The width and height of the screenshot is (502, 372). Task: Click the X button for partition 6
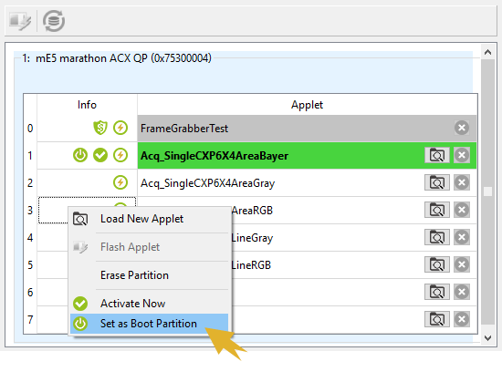pos(462,292)
